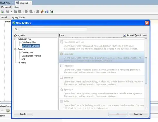The image size is (158, 122).
Task: Click the items list vertical scrollbar thumb
Action: point(146,71)
